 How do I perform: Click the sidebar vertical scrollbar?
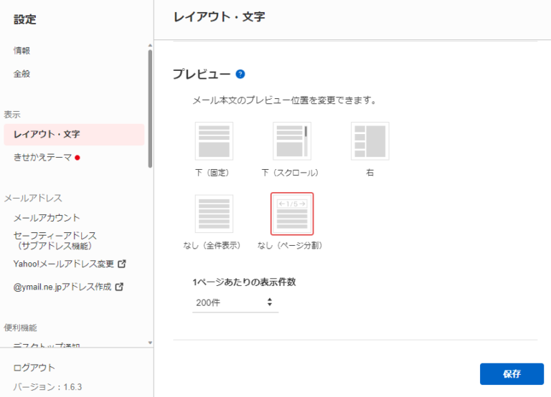tap(150, 107)
